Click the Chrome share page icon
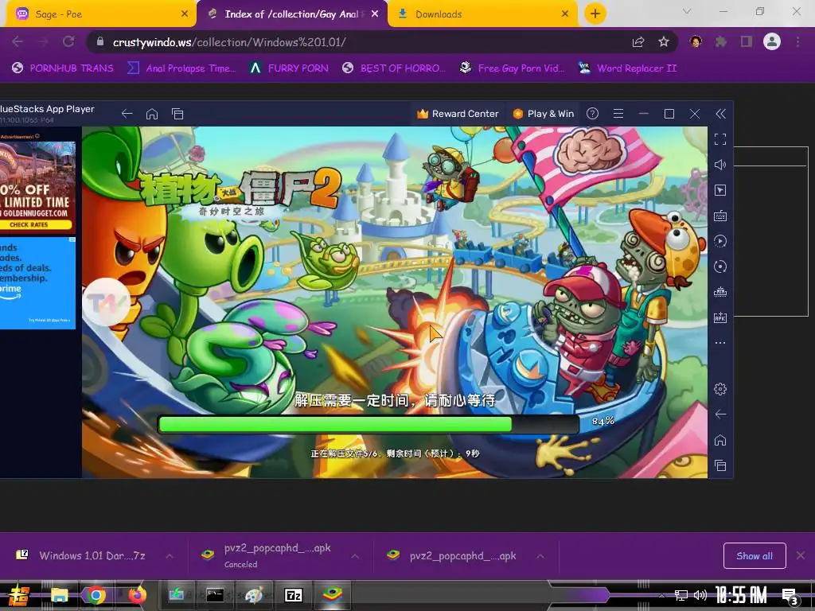The image size is (815, 611). click(638, 42)
